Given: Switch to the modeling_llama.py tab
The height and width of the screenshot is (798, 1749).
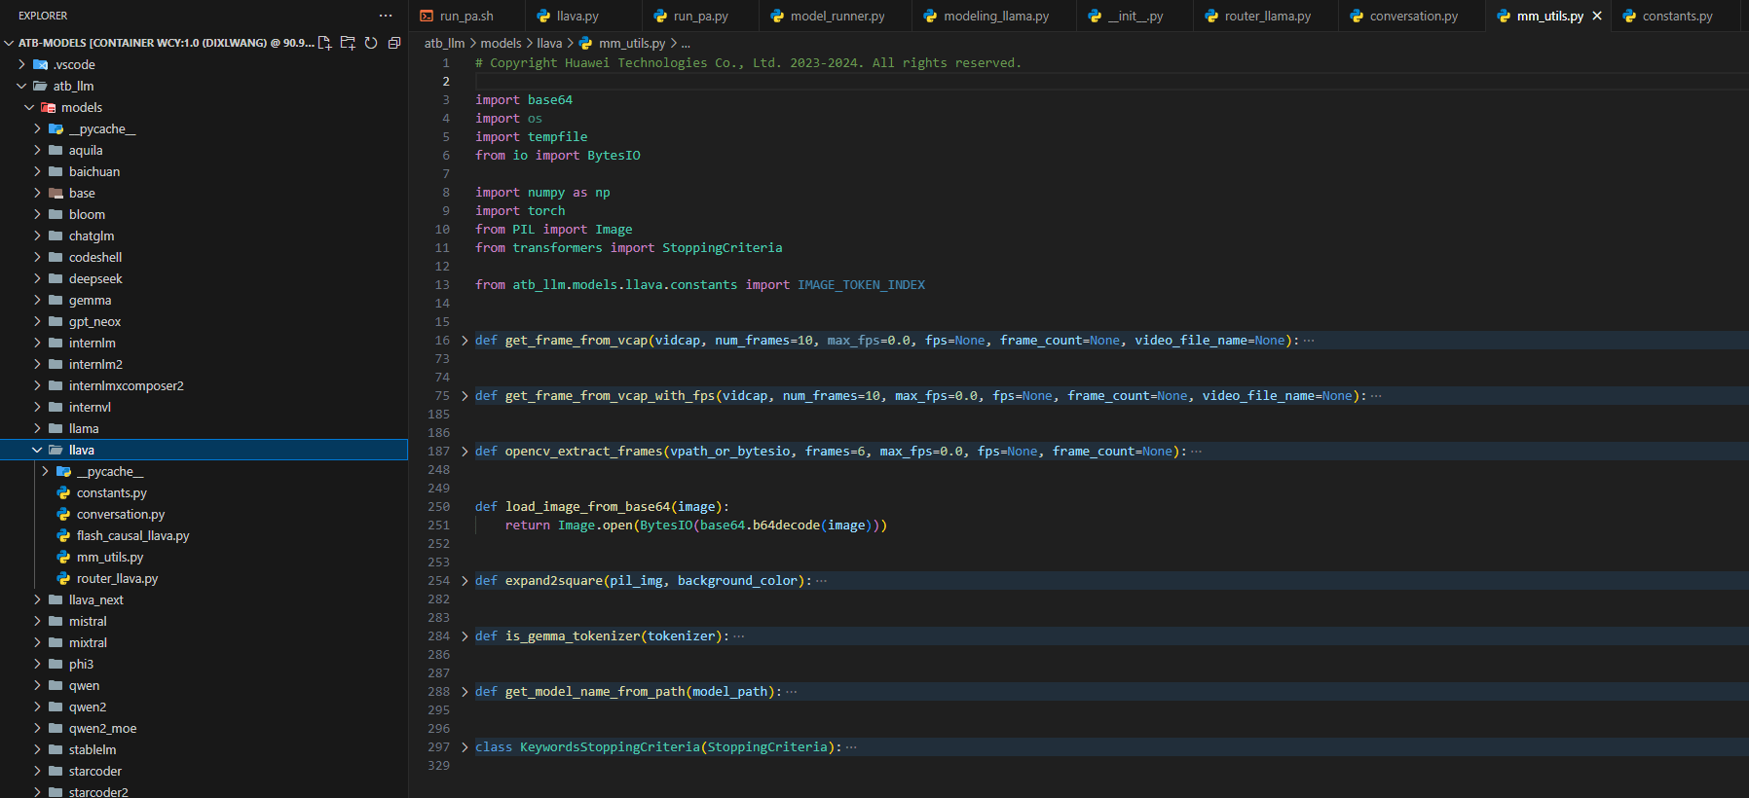Looking at the screenshot, I should point(995,16).
